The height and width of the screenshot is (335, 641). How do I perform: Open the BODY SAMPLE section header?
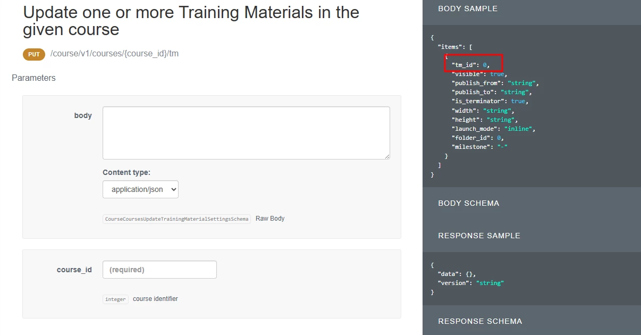(468, 9)
